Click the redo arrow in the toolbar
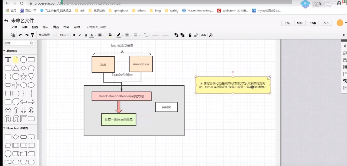Image resolution: width=347 pixels, height=166 pixels. [27, 35]
